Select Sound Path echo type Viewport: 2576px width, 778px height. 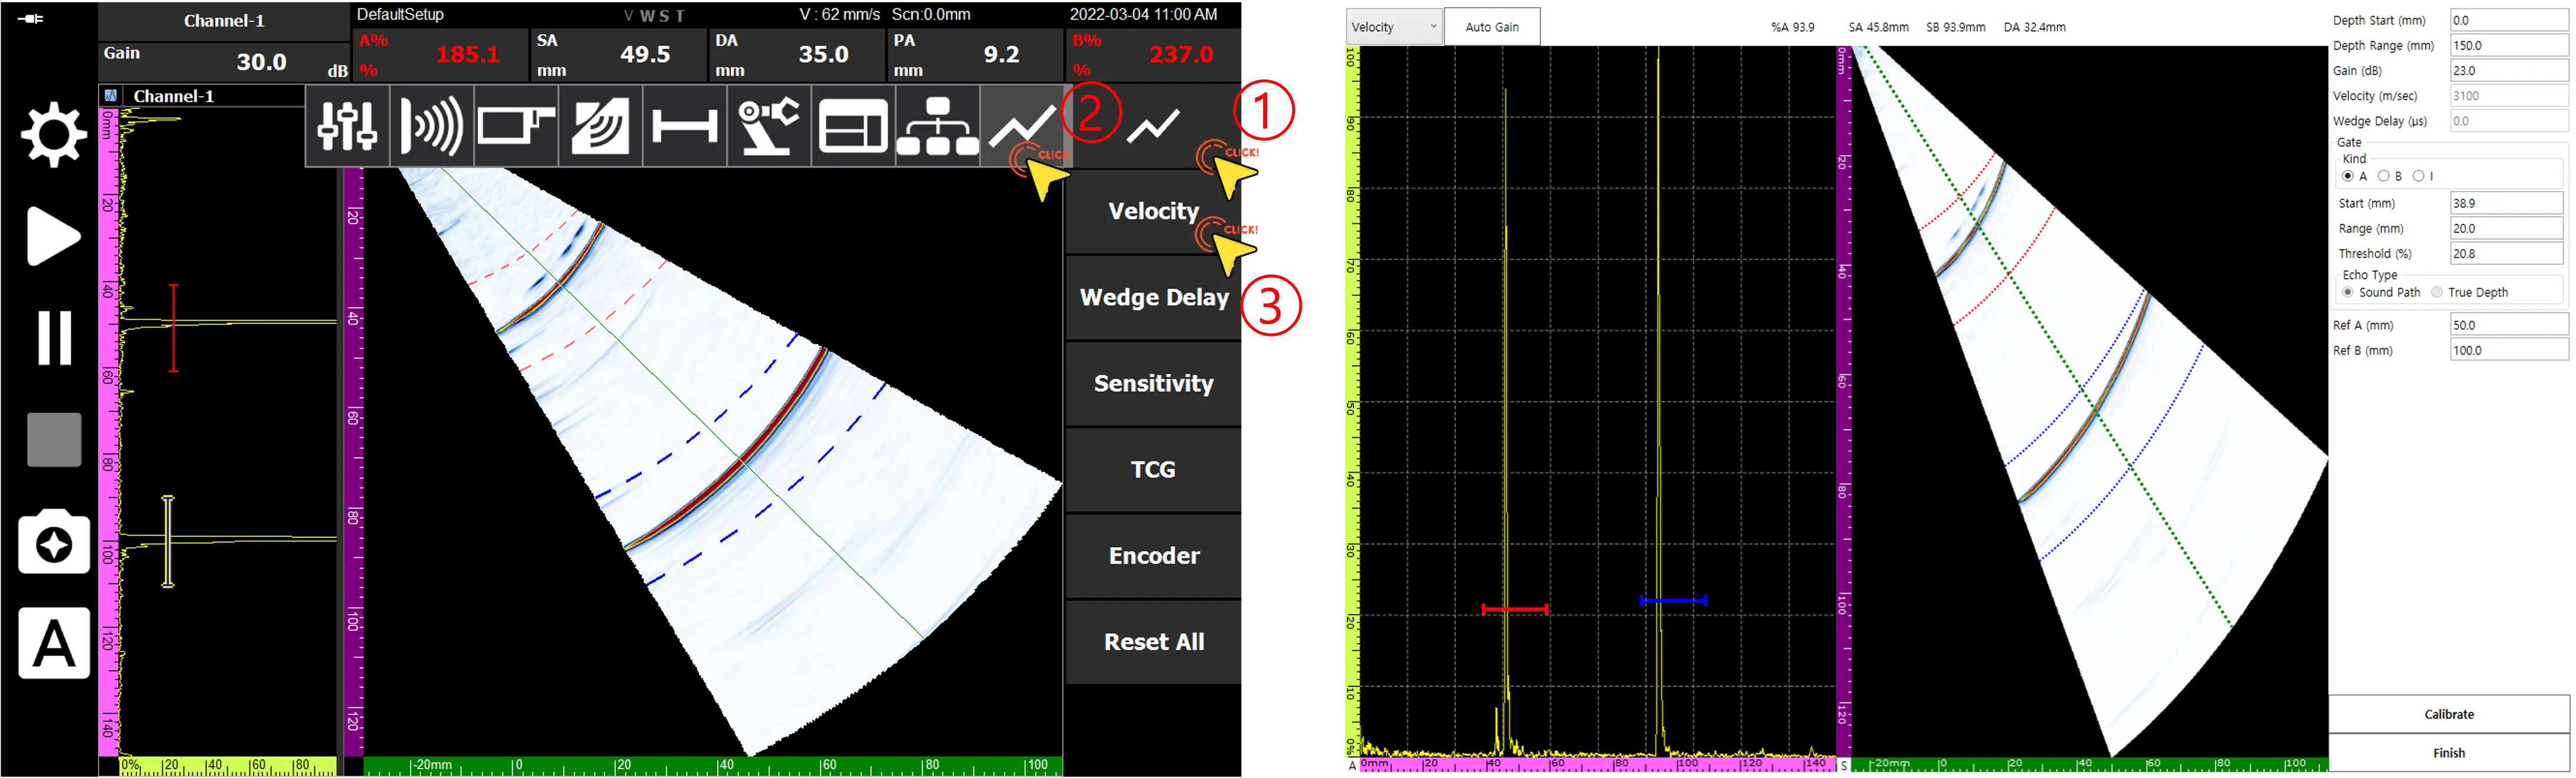tap(2348, 292)
